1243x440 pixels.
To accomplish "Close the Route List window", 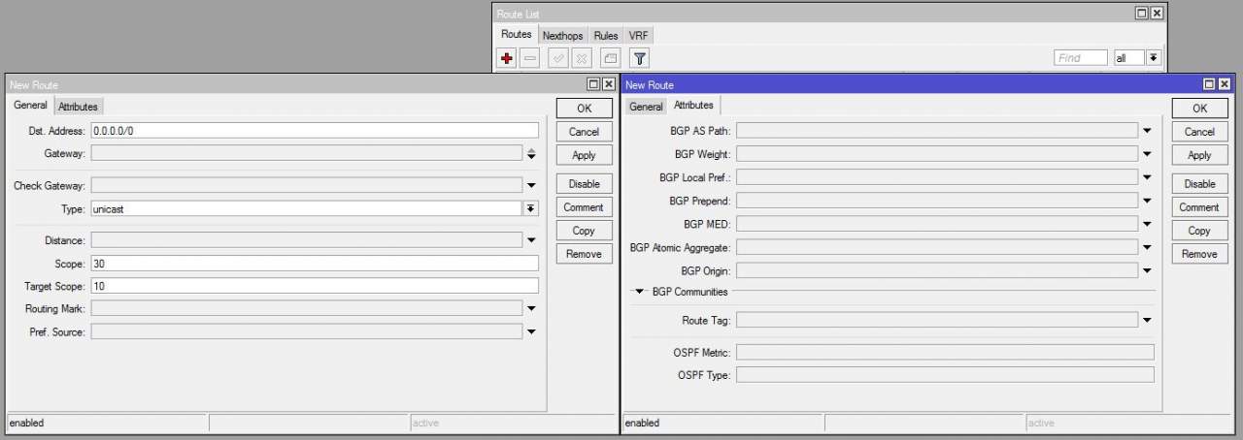I will [x=1156, y=13].
